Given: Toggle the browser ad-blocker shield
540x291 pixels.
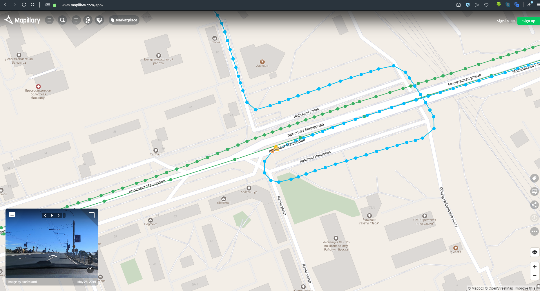Looking at the screenshot, I should point(468,5).
